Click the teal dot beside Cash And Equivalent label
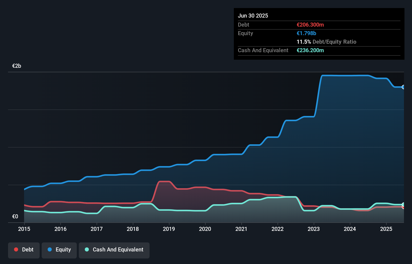 click(x=87, y=249)
